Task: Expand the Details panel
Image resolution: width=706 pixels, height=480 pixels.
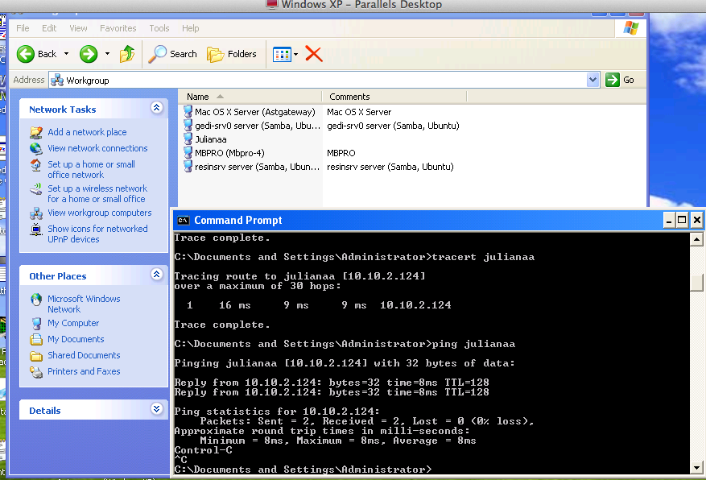Action: (156, 409)
